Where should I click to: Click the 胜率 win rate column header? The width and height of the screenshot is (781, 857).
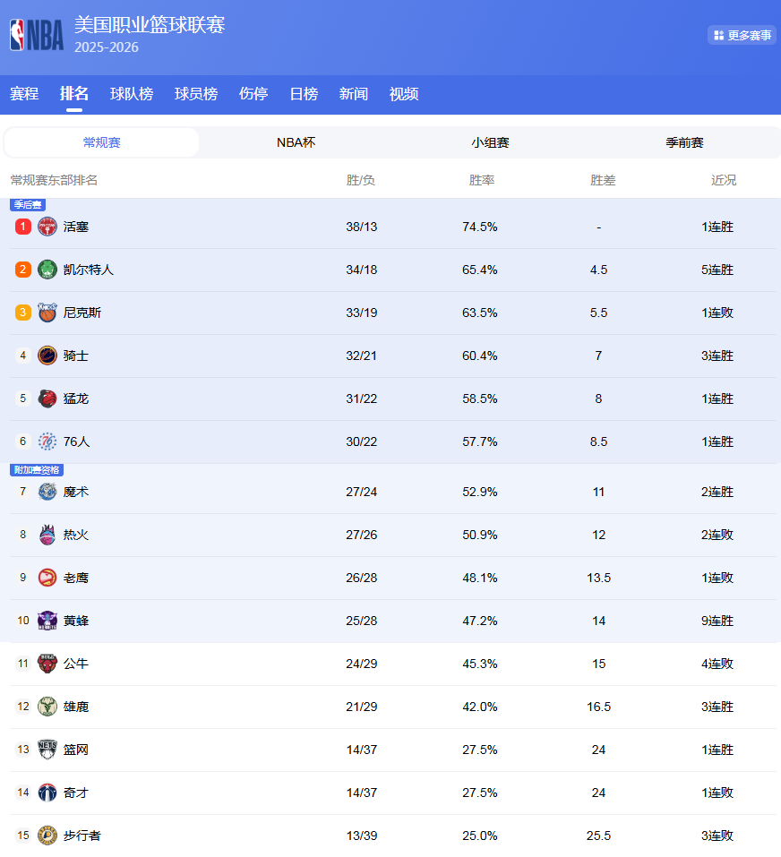pos(481,180)
